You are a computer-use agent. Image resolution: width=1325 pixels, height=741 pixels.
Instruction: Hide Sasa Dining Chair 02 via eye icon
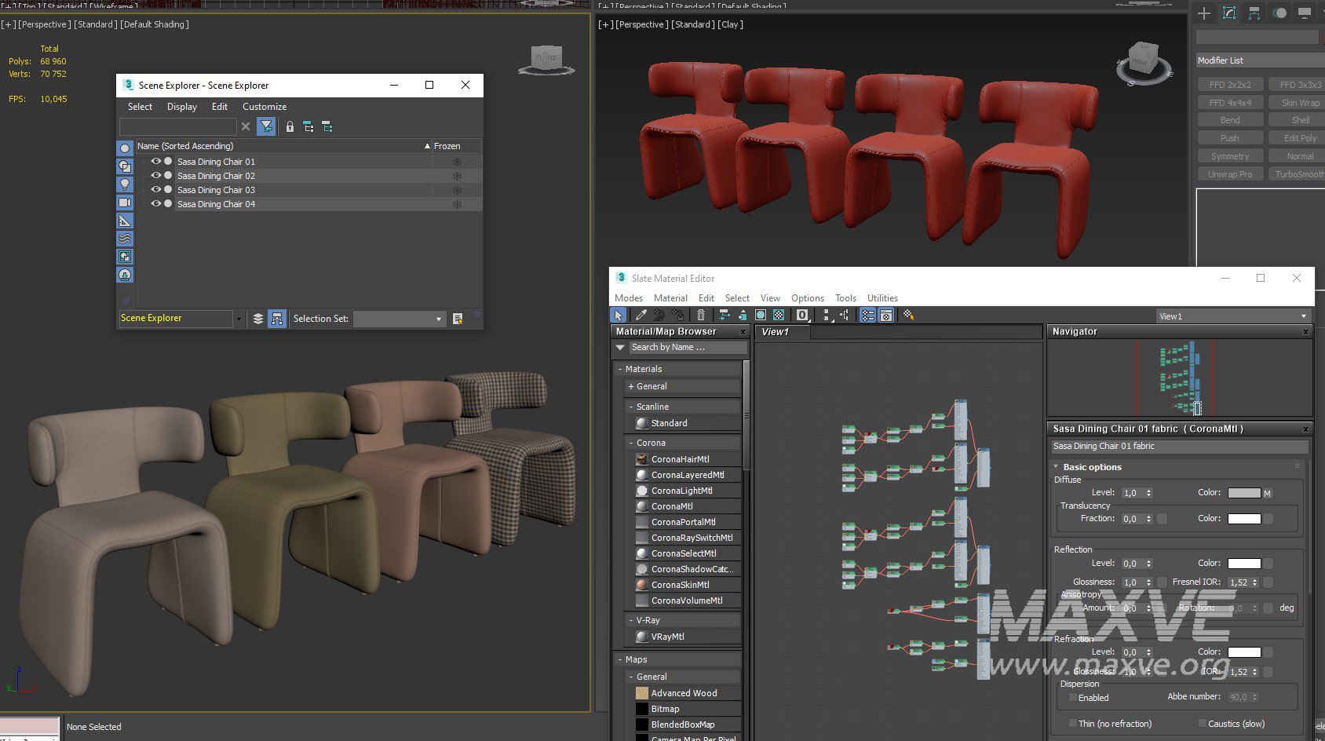156,176
